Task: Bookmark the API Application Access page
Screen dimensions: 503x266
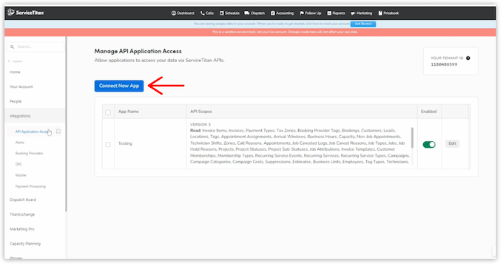Action: [58, 132]
